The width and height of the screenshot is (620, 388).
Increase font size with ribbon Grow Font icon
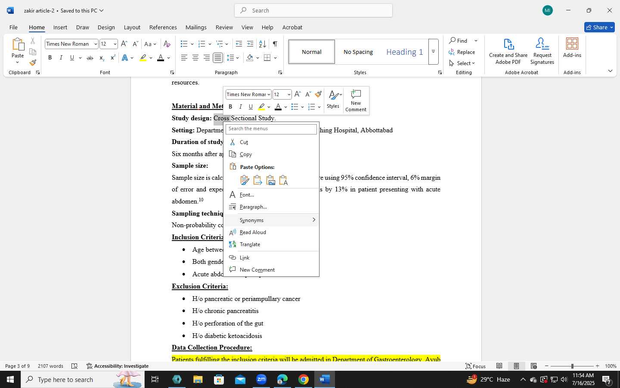pyautogui.click(x=124, y=44)
